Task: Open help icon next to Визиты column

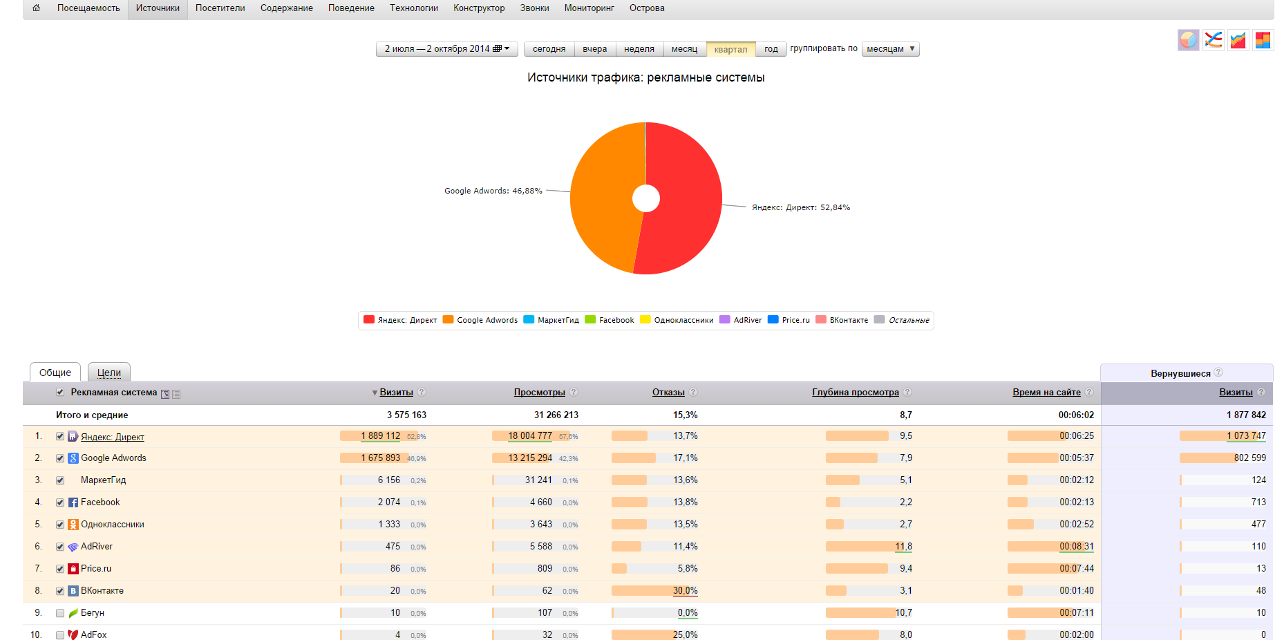Action: (422, 392)
